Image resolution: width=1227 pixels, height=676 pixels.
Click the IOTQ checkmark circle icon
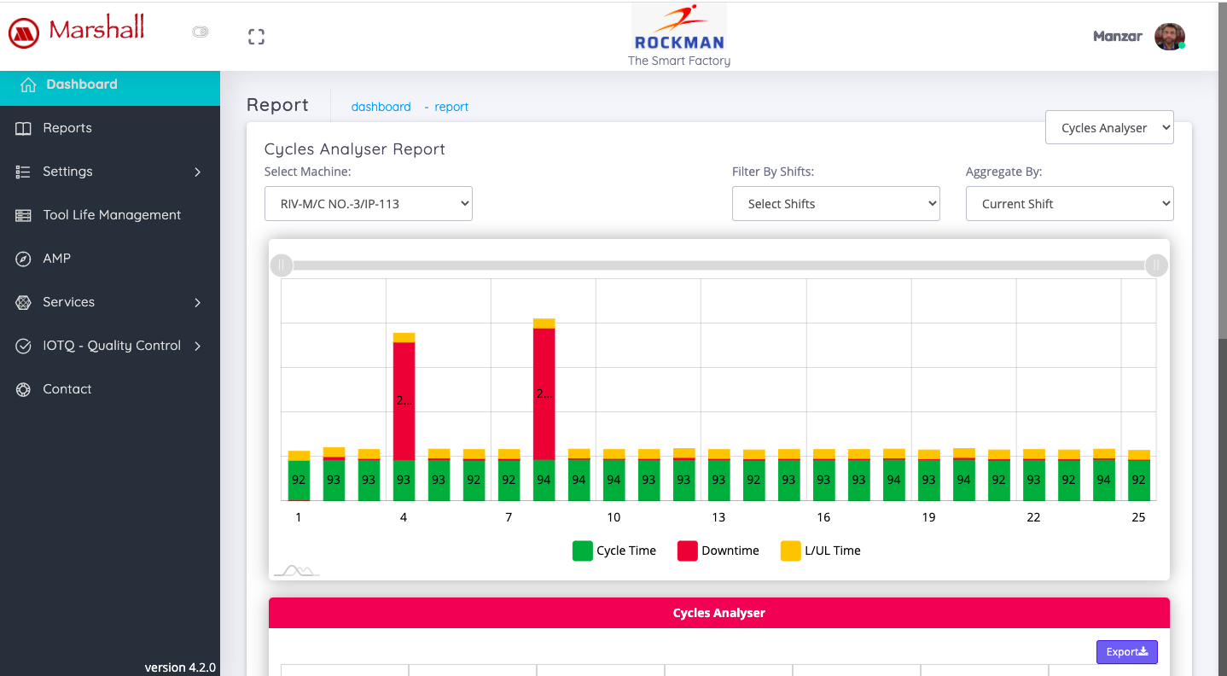pyautogui.click(x=23, y=346)
